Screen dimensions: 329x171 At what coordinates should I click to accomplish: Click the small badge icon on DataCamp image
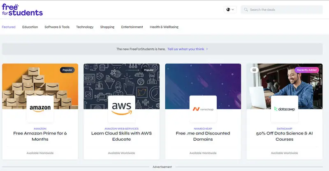(254, 70)
